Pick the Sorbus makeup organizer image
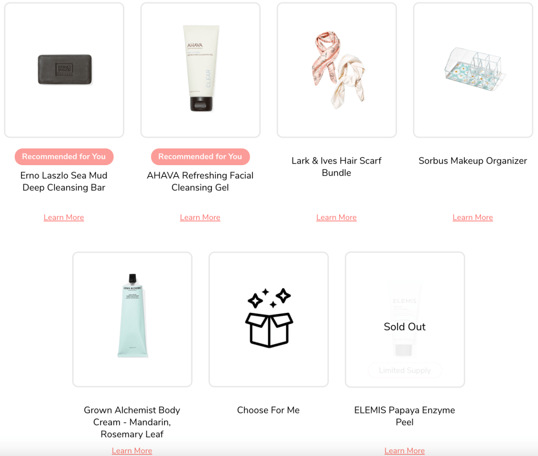The width and height of the screenshot is (538, 456). click(x=473, y=69)
